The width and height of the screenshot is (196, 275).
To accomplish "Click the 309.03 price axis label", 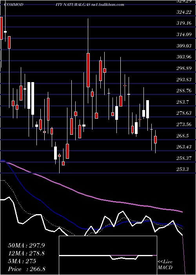I will [183, 46].
